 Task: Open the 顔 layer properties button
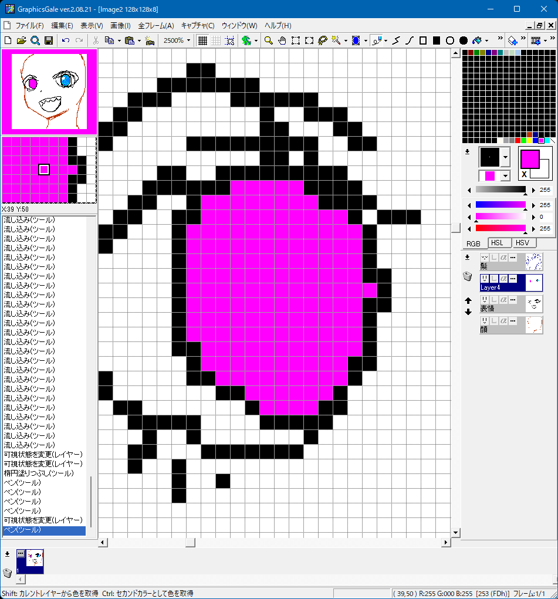pos(513,321)
